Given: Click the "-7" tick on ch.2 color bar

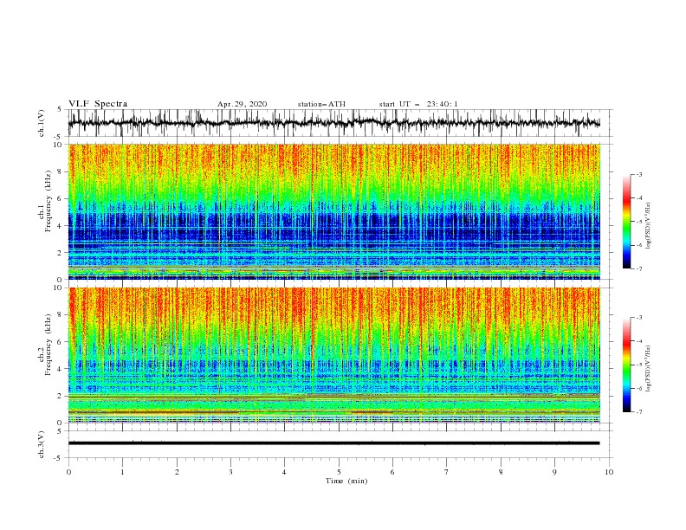Looking at the screenshot, I should point(639,411).
